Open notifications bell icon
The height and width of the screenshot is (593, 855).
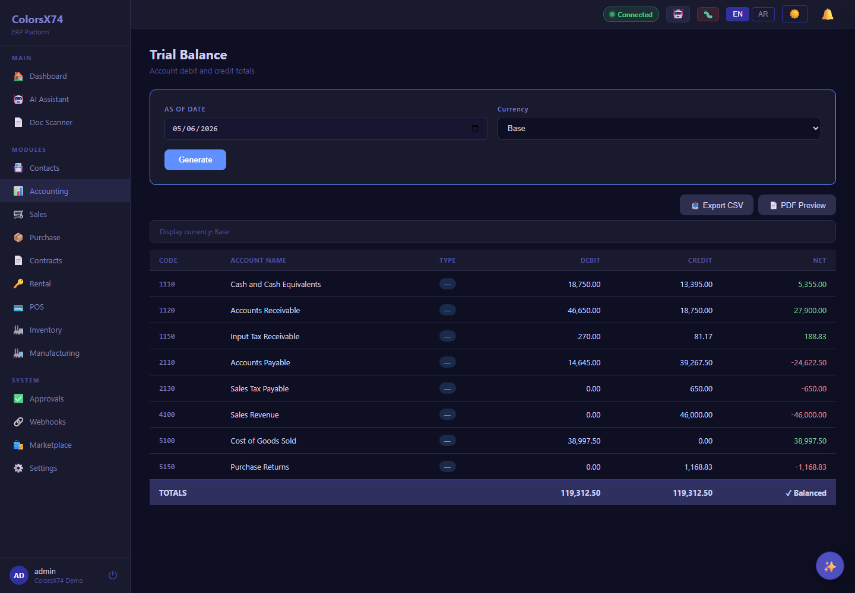(x=828, y=14)
